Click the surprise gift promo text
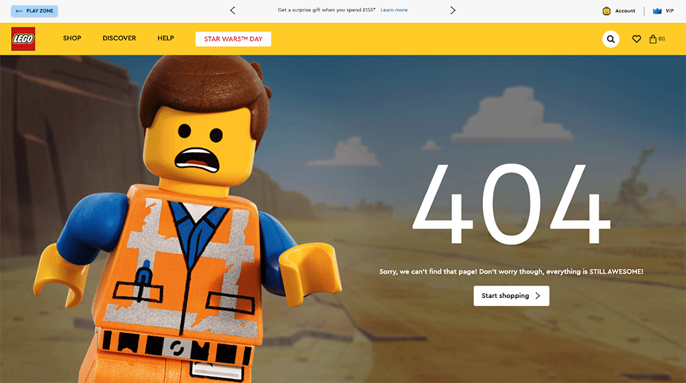Image resolution: width=686 pixels, height=383 pixels. [327, 10]
